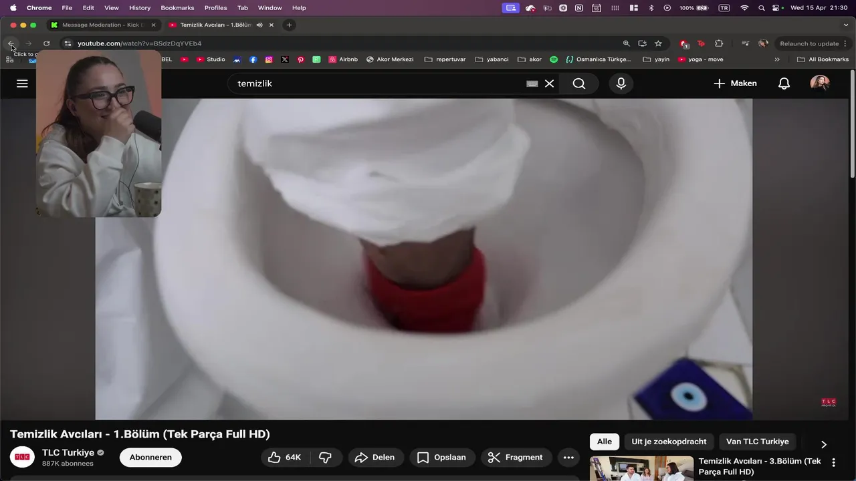
Task: Go back with the browser back arrow
Action: (x=11, y=43)
